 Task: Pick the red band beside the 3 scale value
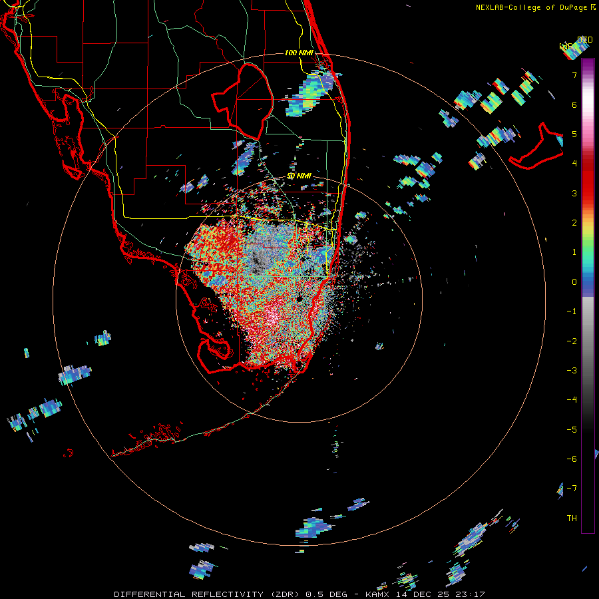point(588,193)
